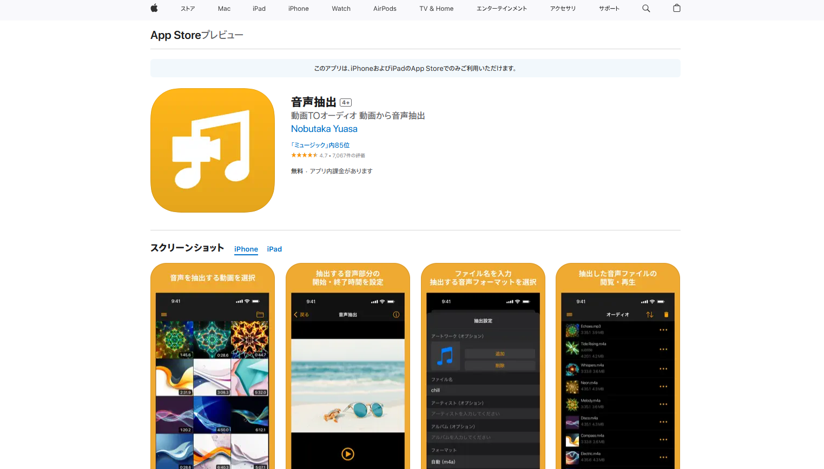The width and height of the screenshot is (824, 469).
Task: Open the ストア menu item
Action: click(188, 9)
